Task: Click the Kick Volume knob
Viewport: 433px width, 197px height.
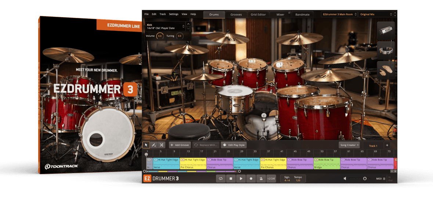Action: click(x=160, y=36)
